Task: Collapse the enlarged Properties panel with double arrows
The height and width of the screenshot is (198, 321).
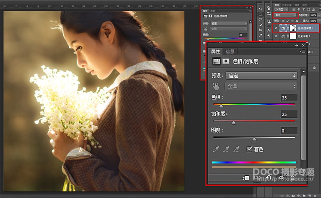Action: pos(297,45)
